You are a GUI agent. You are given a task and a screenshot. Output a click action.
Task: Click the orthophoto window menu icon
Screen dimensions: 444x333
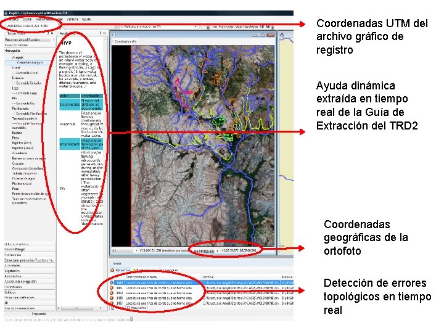point(113,35)
